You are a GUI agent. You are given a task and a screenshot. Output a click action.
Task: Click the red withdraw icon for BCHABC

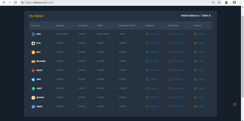[x=170, y=61]
